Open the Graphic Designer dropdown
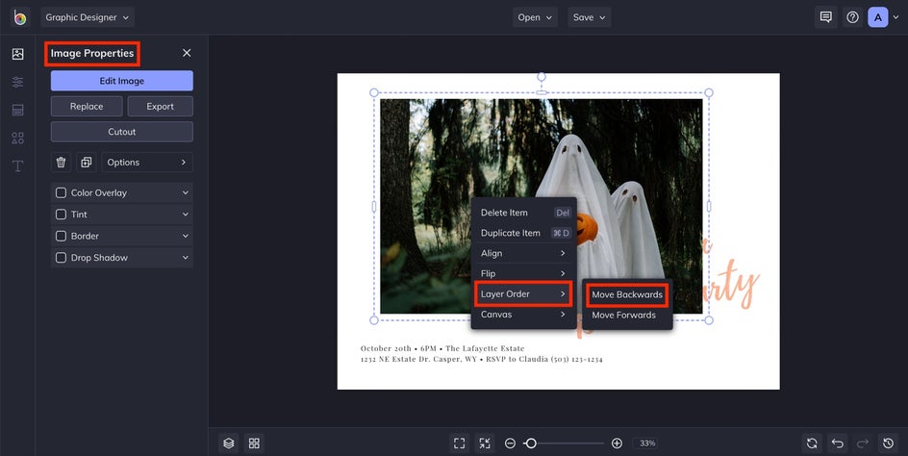 pyautogui.click(x=88, y=17)
